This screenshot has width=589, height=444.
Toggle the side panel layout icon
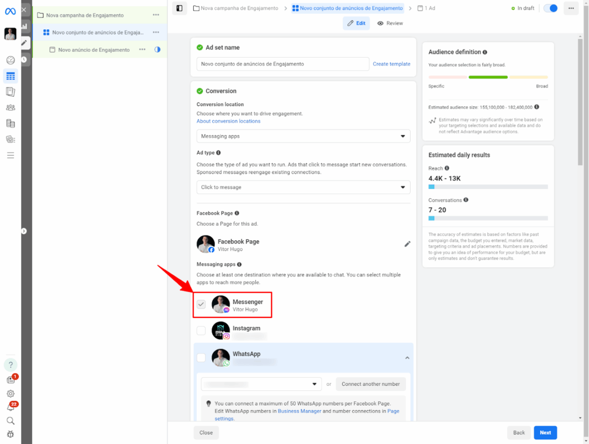pyautogui.click(x=179, y=8)
